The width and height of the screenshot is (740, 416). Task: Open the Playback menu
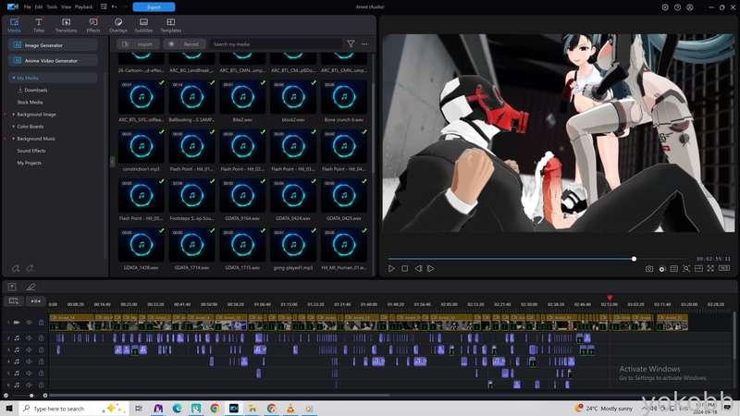83,7
